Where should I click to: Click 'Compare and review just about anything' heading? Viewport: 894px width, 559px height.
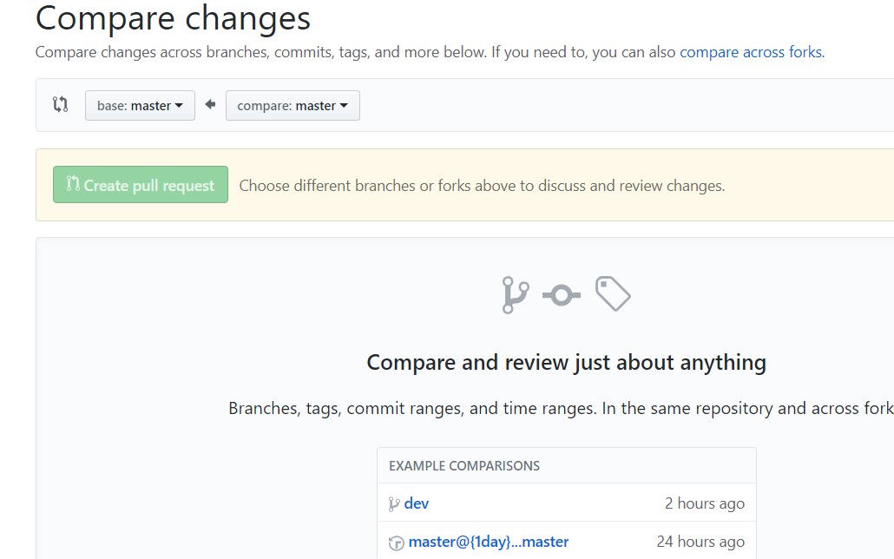point(566,363)
